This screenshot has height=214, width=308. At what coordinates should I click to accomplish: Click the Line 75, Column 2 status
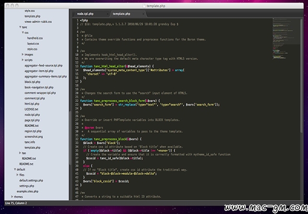pos(16,203)
